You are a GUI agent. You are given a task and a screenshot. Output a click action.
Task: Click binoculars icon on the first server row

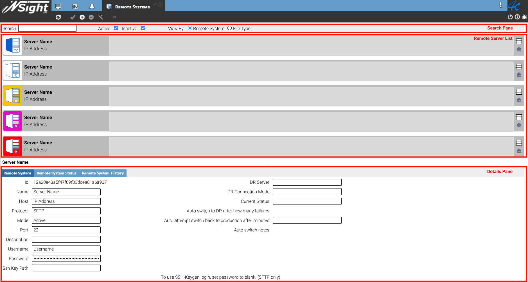pyautogui.click(x=519, y=49)
